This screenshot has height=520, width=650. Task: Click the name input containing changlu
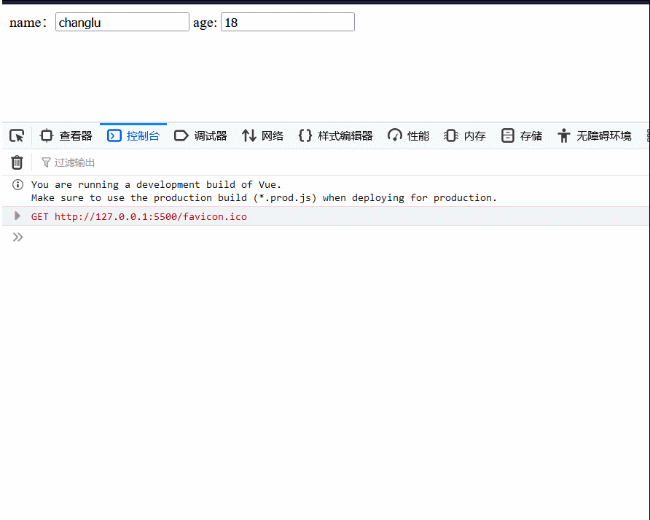pos(122,22)
